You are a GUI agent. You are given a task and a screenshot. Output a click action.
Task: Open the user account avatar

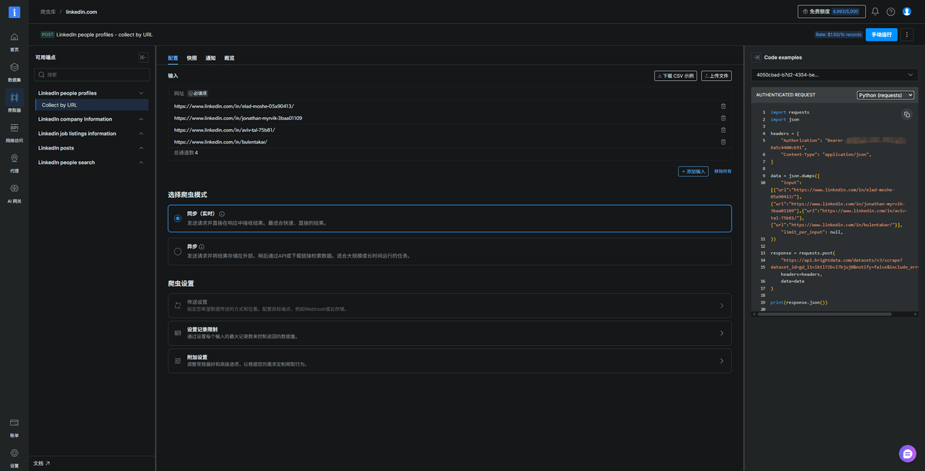(x=907, y=12)
